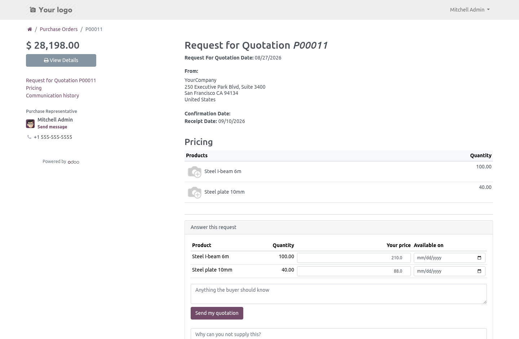Click the Answer this request header

point(339,227)
